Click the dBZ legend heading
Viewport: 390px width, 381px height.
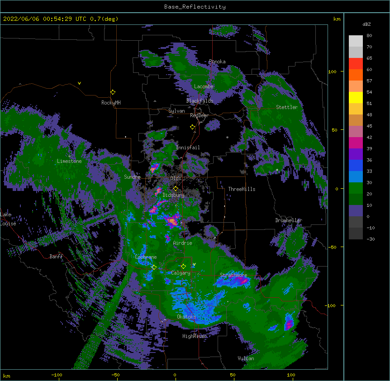coord(366,24)
